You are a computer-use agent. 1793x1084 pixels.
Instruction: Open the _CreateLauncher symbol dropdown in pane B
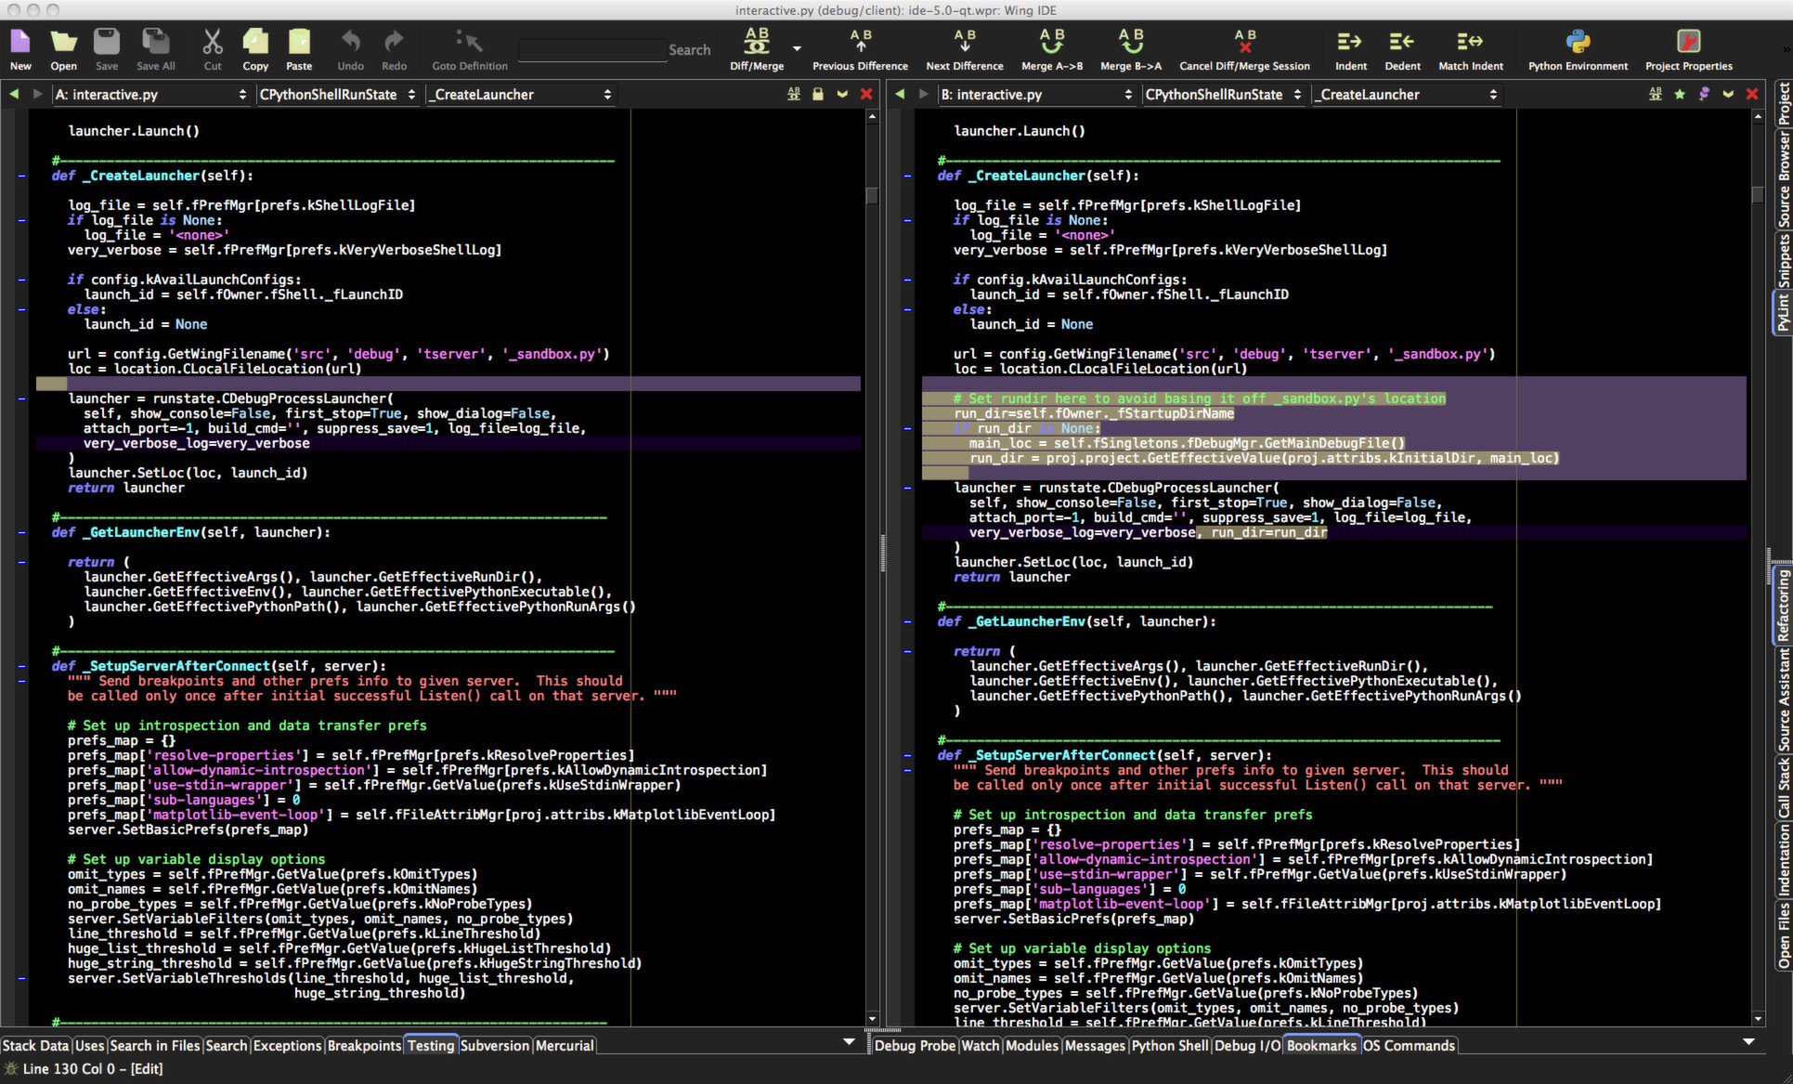pos(1405,94)
